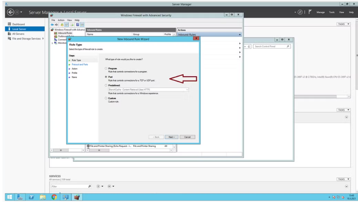The height and width of the screenshot is (202, 358).
Task: Show hidden system tray icons
Action: (x=329, y=197)
